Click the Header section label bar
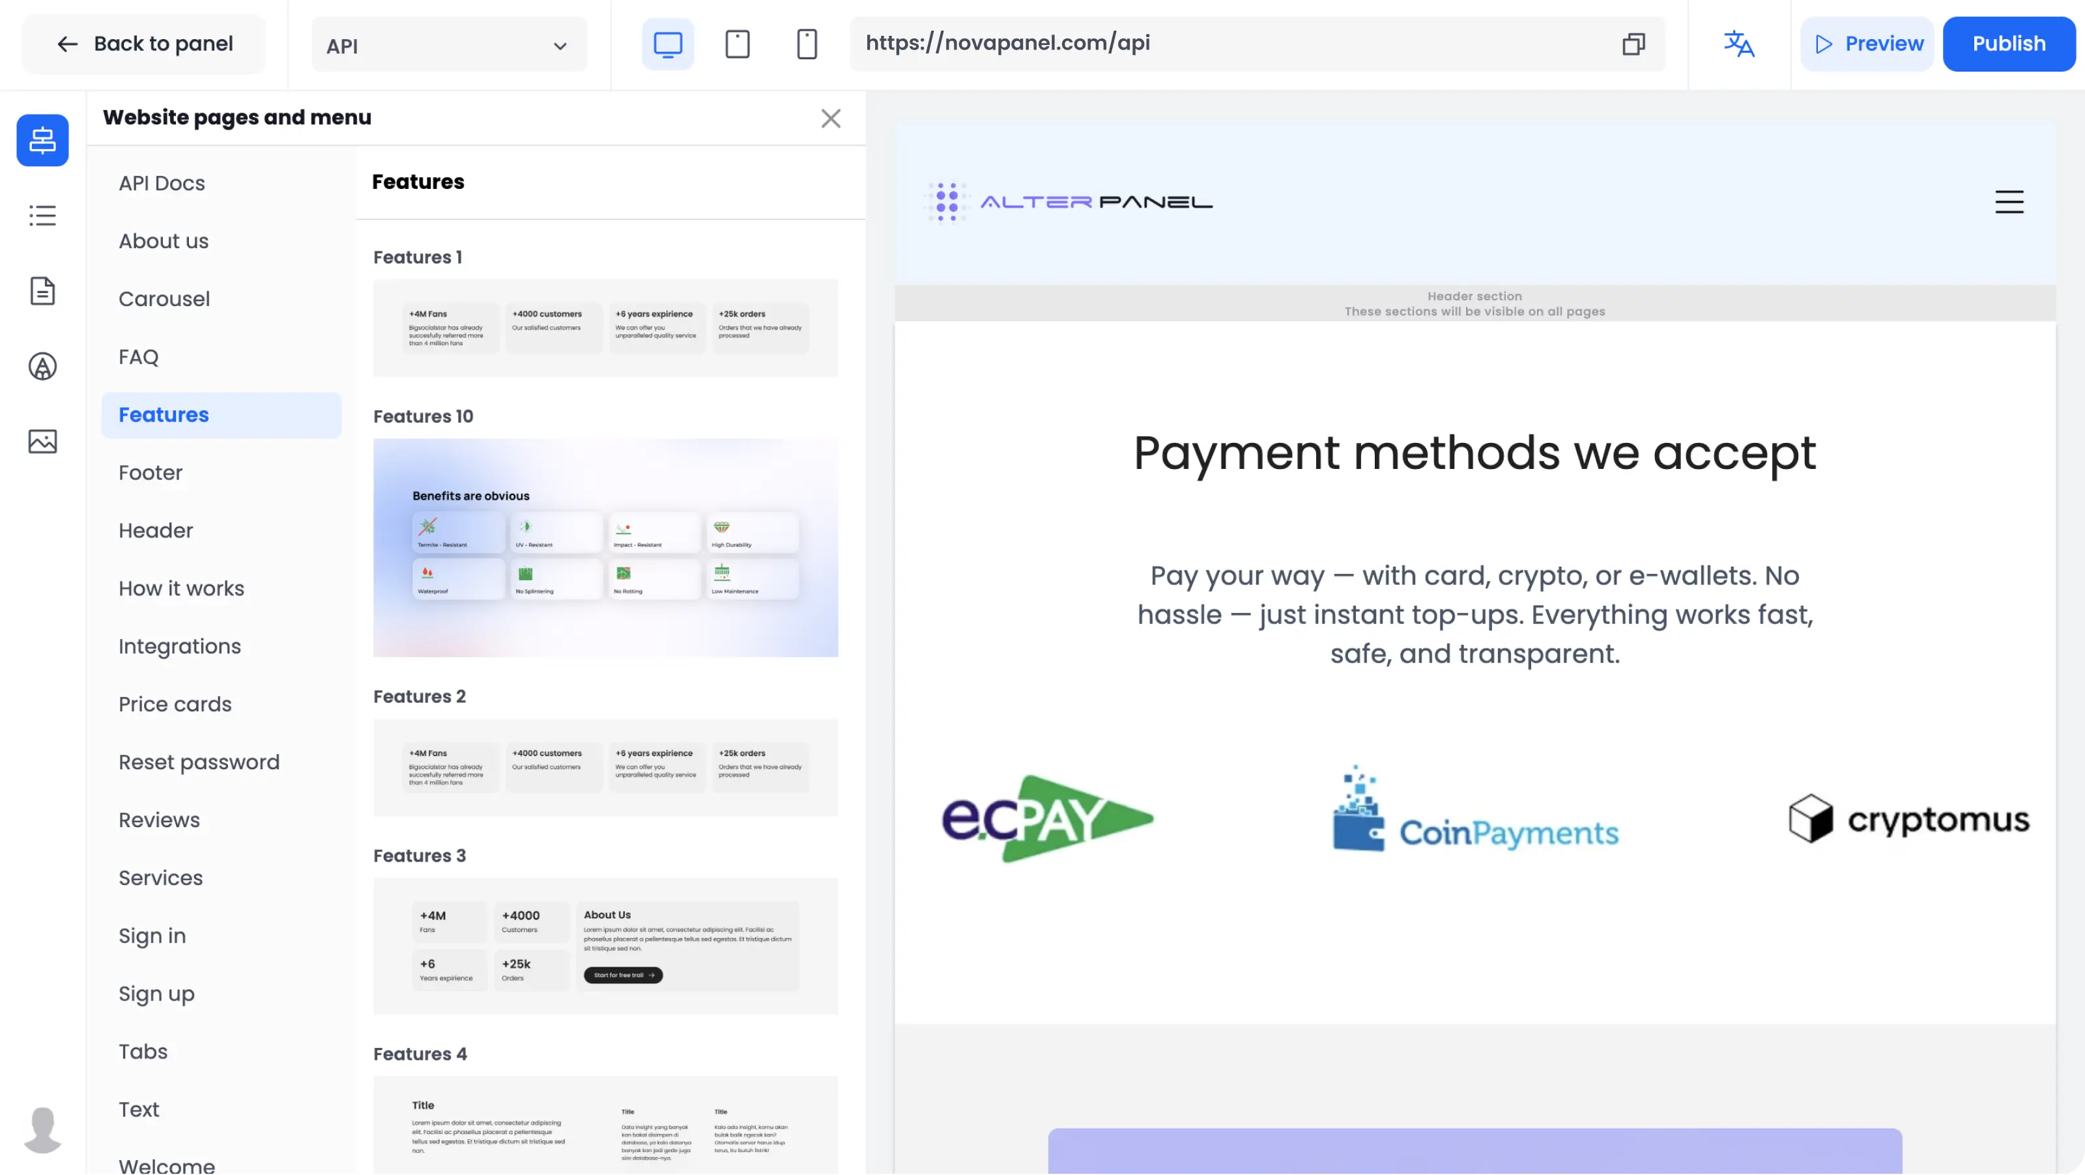2085x1175 pixels. pyautogui.click(x=1474, y=304)
